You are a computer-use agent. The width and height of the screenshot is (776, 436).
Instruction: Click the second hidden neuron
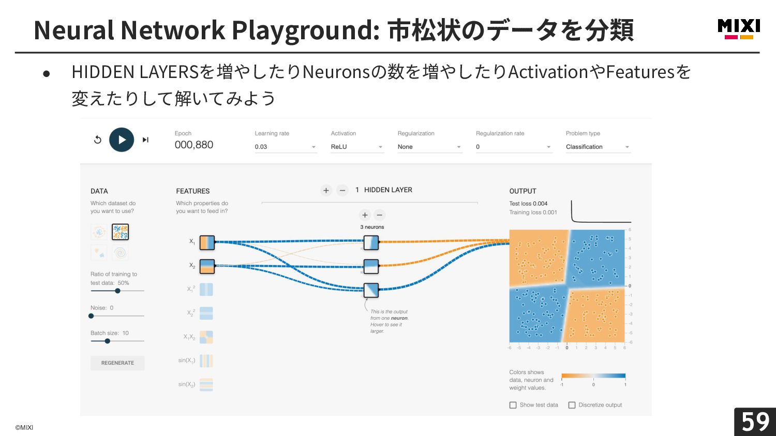[x=371, y=266]
